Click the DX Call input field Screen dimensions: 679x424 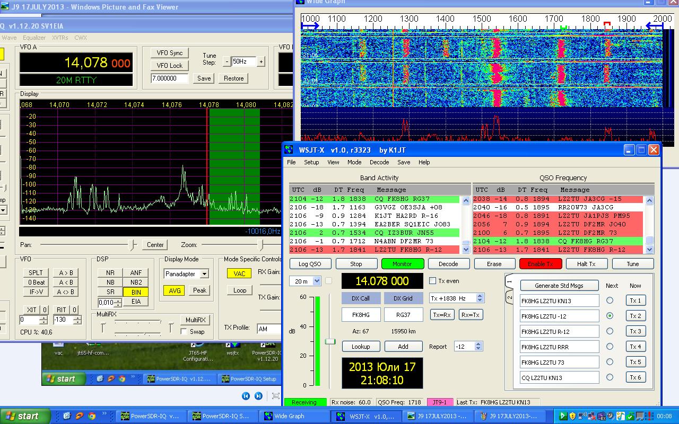point(361,315)
